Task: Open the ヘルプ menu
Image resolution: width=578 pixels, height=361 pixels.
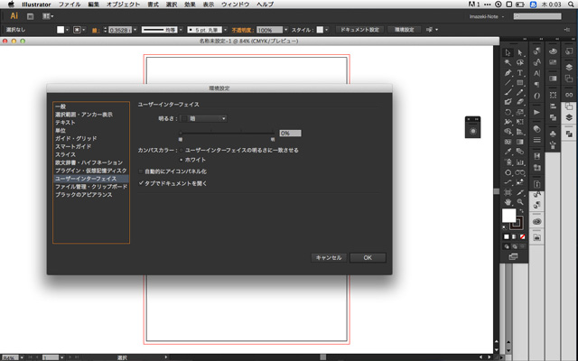Action: pyautogui.click(x=265, y=5)
